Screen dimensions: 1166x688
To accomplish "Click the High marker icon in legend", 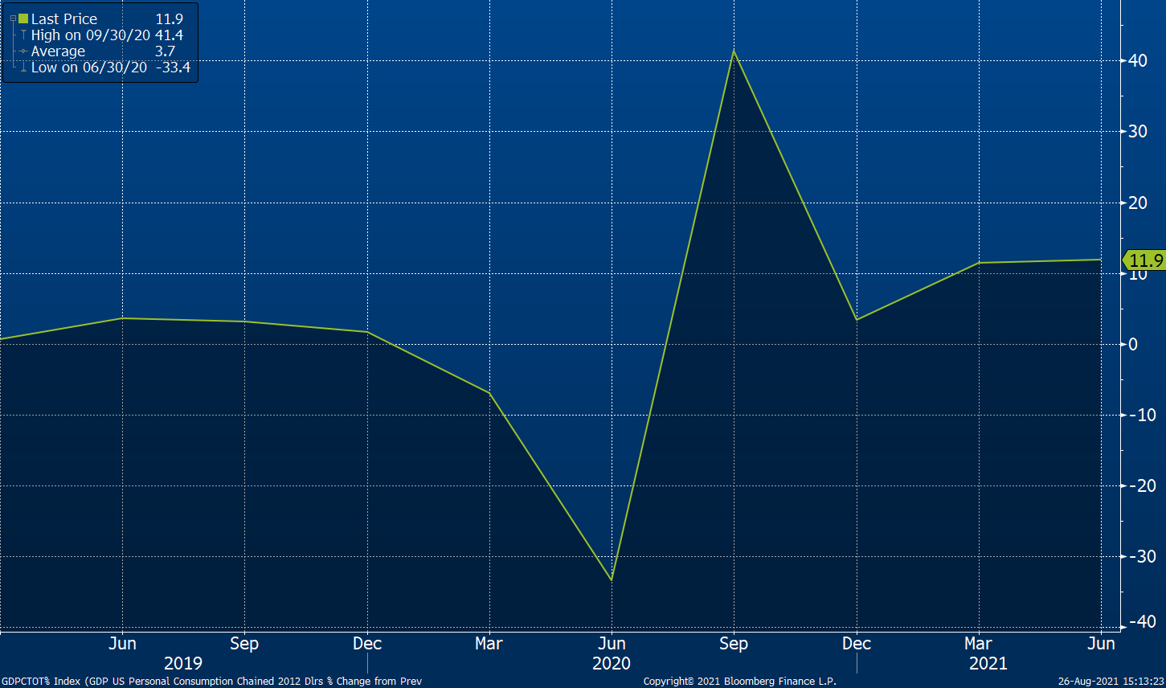I will (x=24, y=35).
